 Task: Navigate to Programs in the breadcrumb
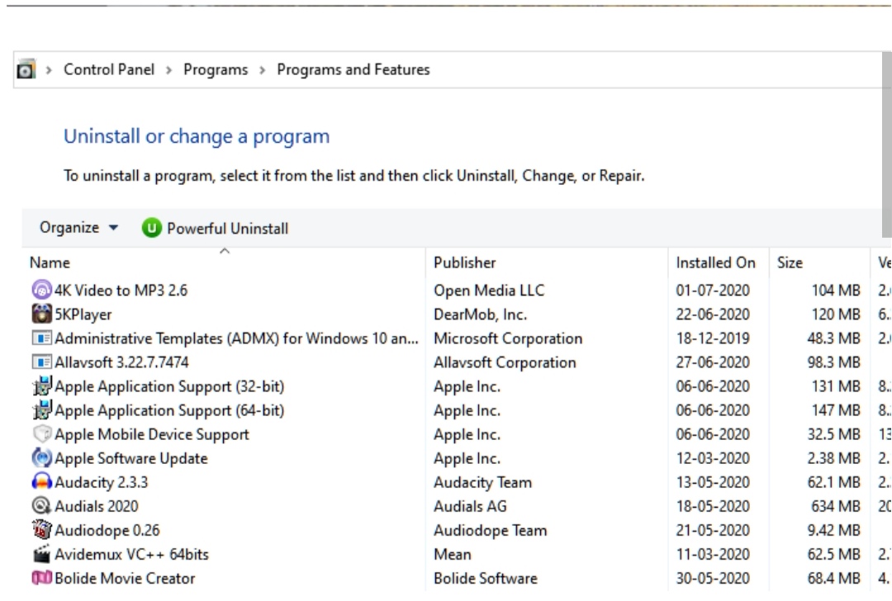(x=216, y=70)
